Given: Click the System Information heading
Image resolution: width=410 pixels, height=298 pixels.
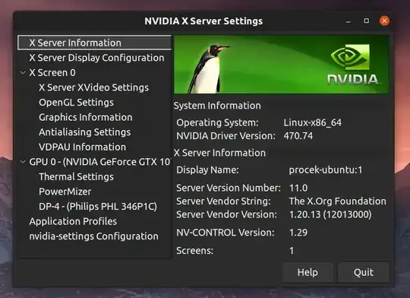Looking at the screenshot, I should tap(217, 106).
